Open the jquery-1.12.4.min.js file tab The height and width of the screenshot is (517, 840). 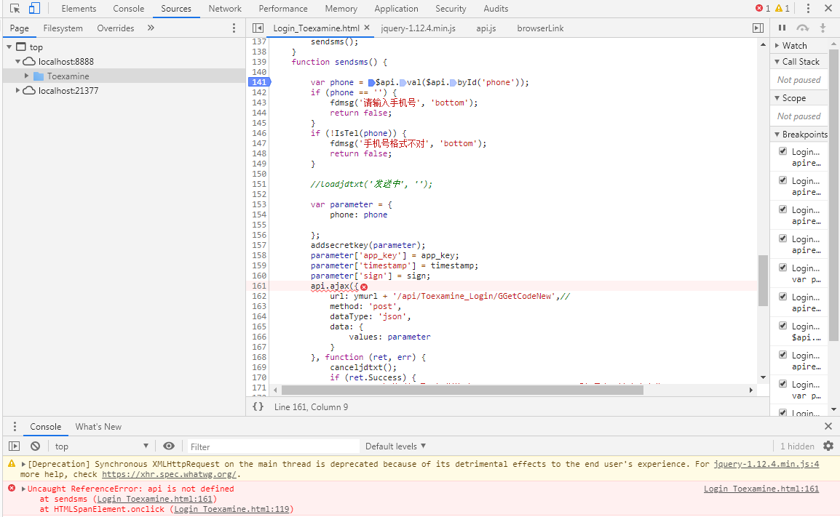(418, 28)
